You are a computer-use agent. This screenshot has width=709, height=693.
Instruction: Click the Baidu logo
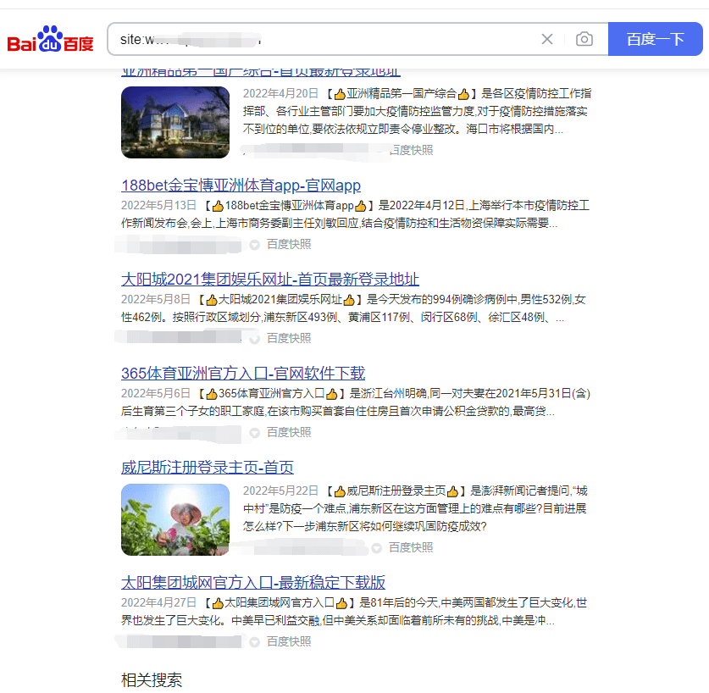(50, 39)
